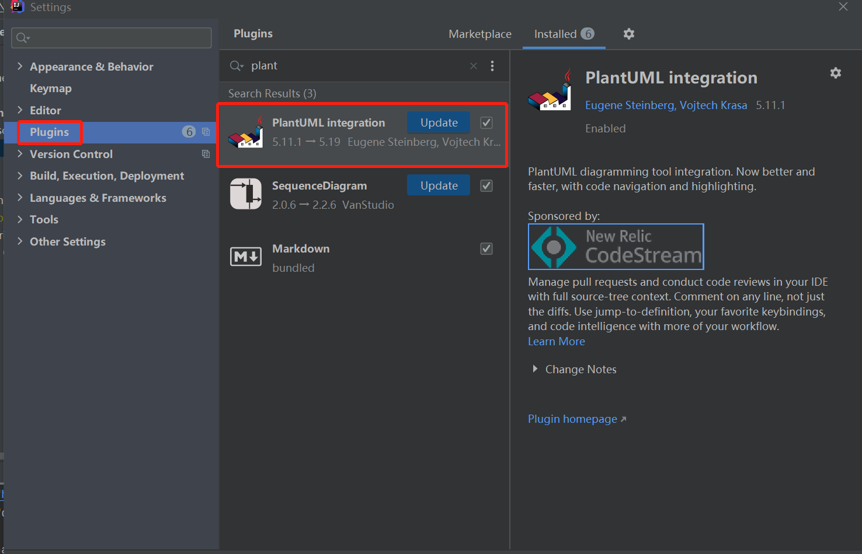Image resolution: width=862 pixels, height=554 pixels.
Task: Focus the settings search field
Action: point(112,38)
